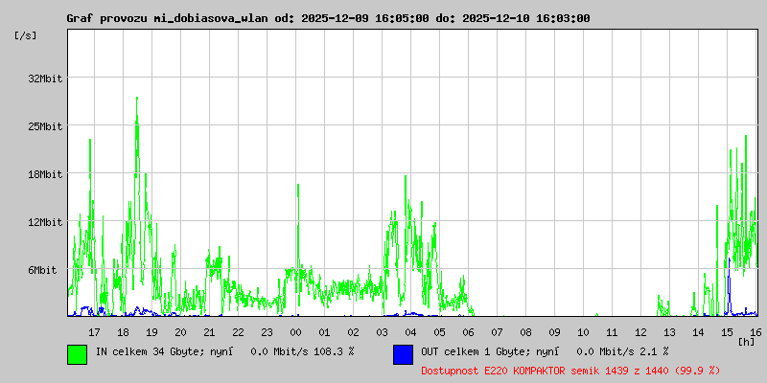
Task: Click the green IN legend swatch
Action: [78, 354]
